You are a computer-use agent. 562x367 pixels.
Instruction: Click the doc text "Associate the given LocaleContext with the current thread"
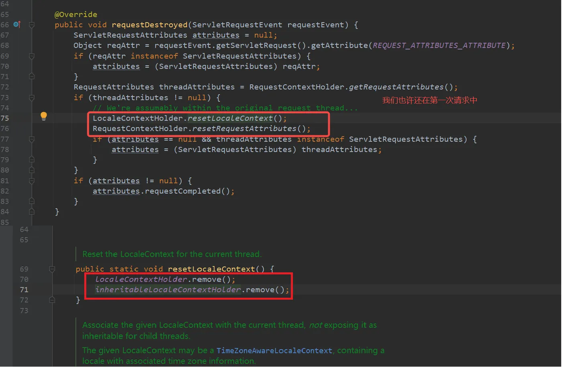(x=194, y=325)
